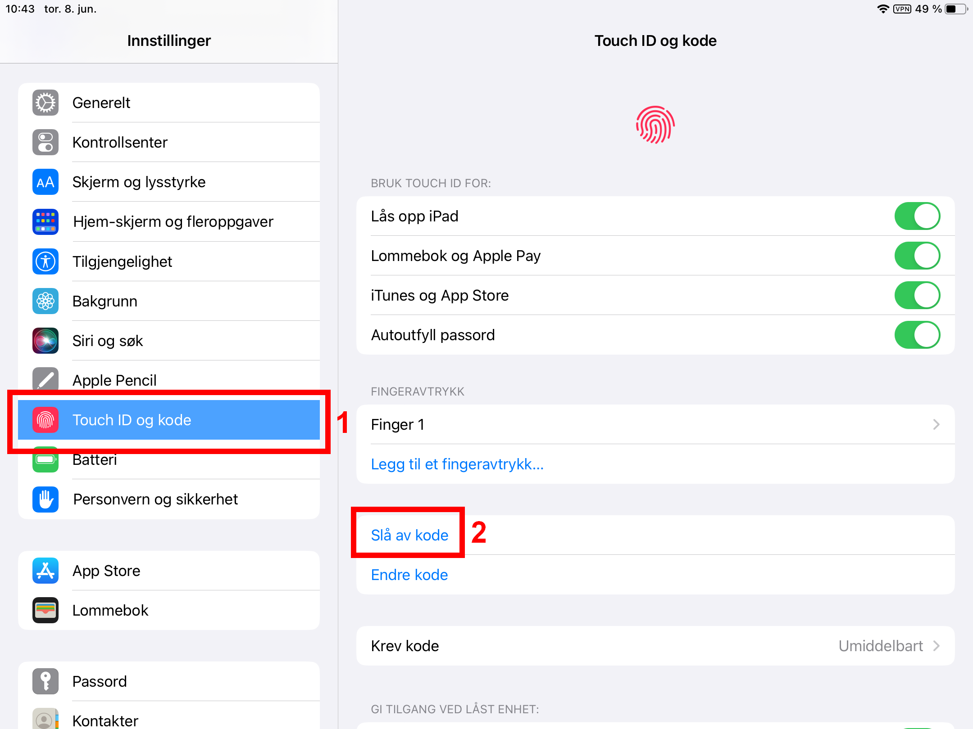This screenshot has width=973, height=729.
Task: Tap Slå av kode link
Action: pyautogui.click(x=409, y=535)
